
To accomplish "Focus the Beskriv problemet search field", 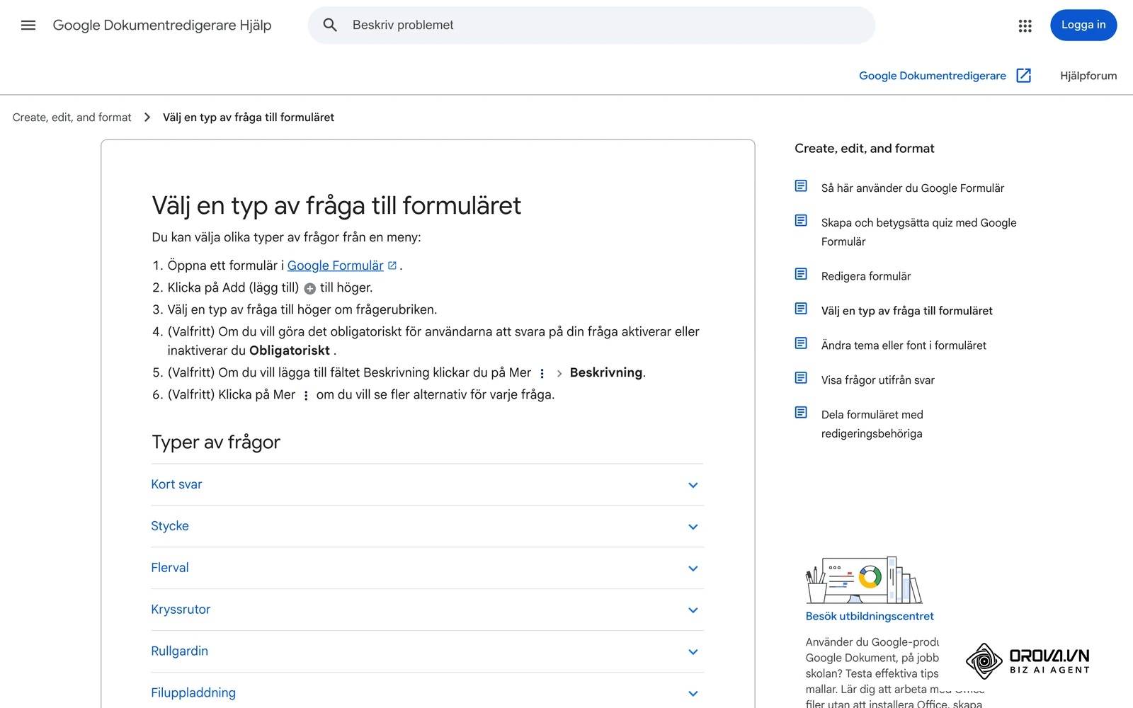I will 591,25.
